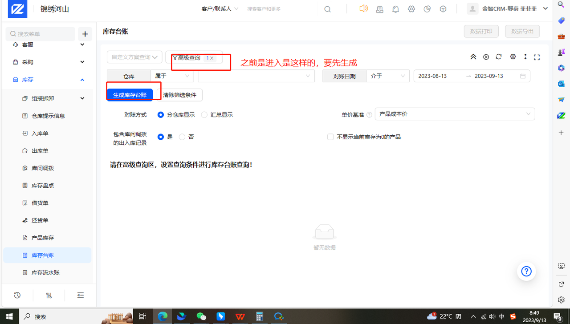
Task: Open 产品库存 menu item
Action: click(x=42, y=238)
